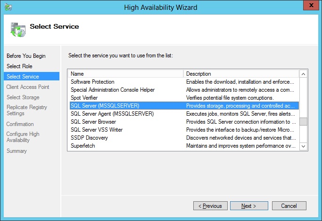Click the scroll down arrow of the service list
This screenshot has height=221, width=322.
coord(303,146)
